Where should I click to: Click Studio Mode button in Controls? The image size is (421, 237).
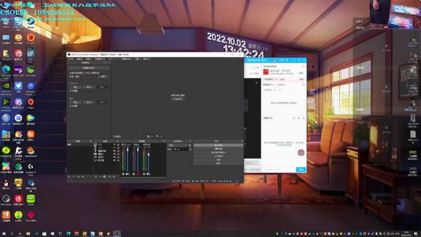tap(218, 156)
